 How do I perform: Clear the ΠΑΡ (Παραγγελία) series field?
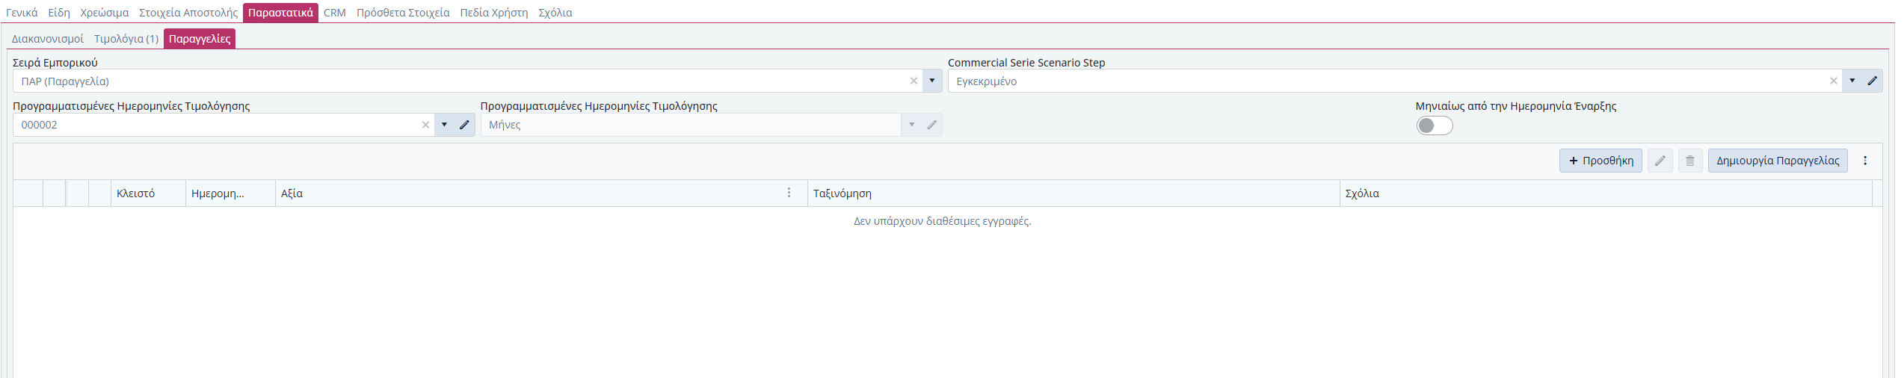click(x=914, y=81)
